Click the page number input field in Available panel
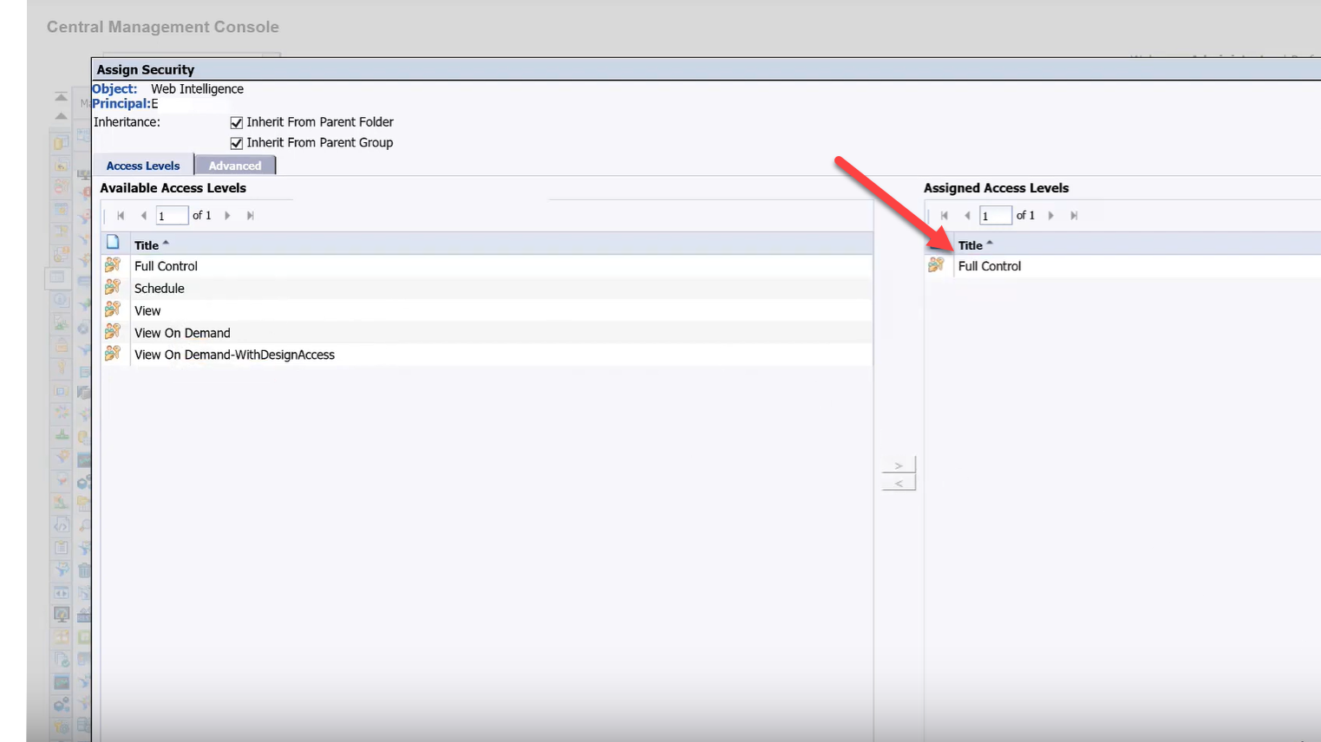The width and height of the screenshot is (1321, 742). tap(171, 215)
